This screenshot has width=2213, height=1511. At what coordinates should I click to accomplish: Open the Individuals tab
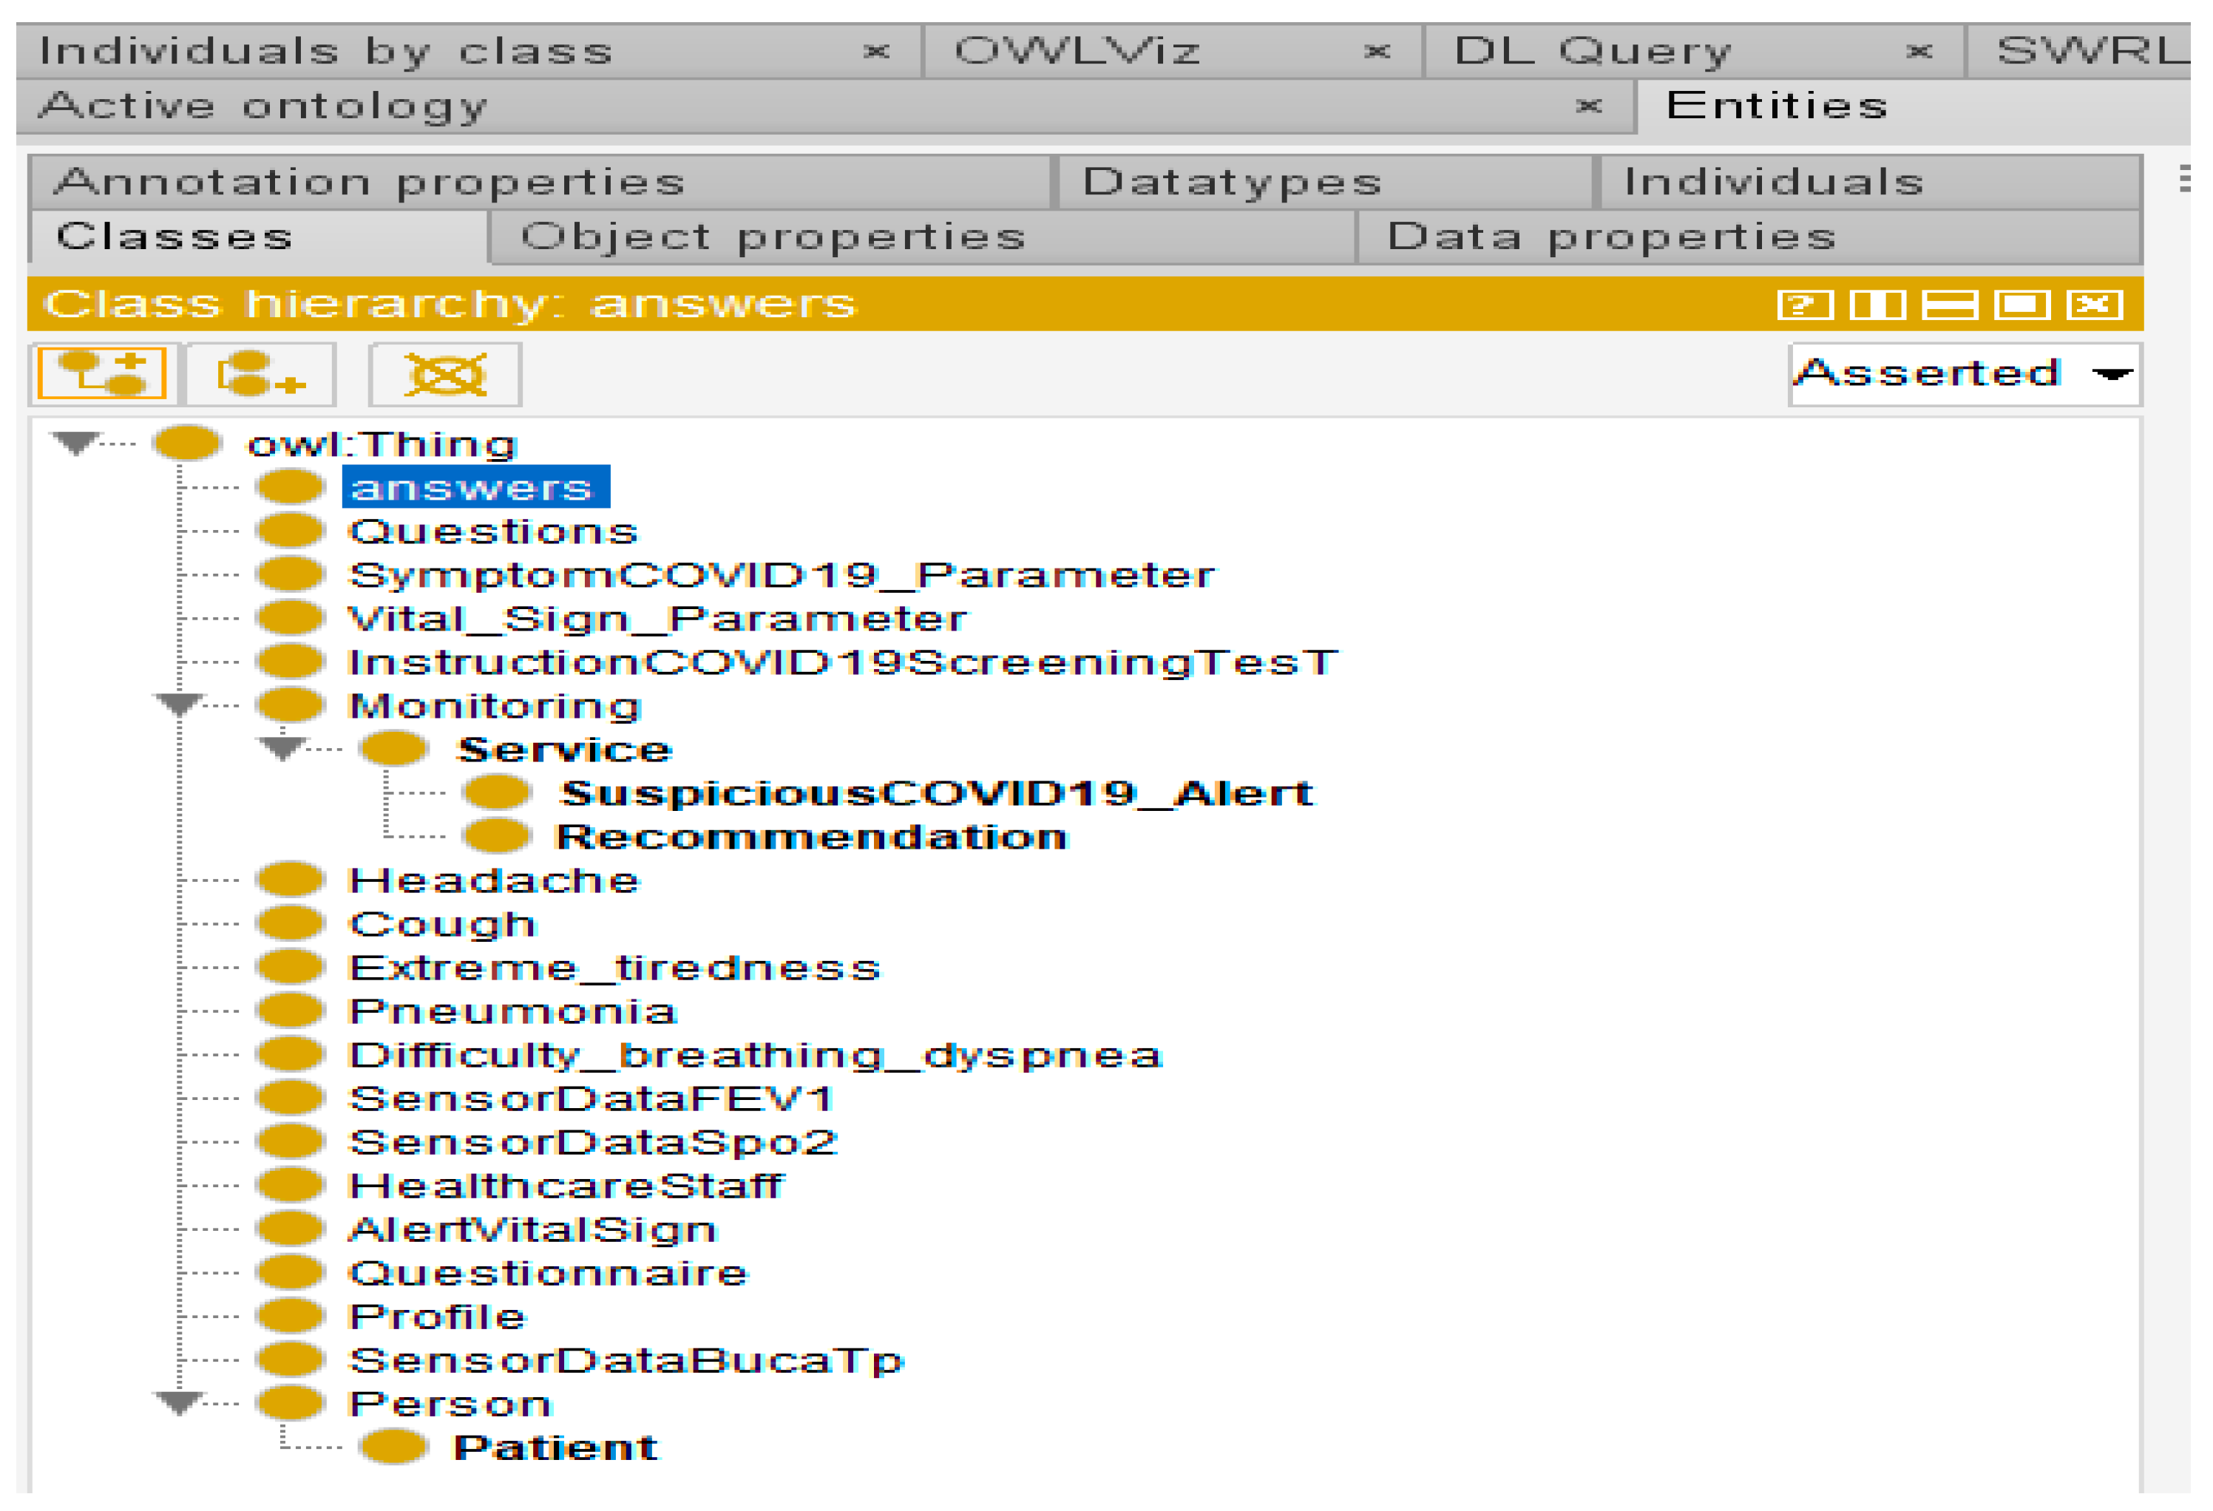tap(1773, 182)
